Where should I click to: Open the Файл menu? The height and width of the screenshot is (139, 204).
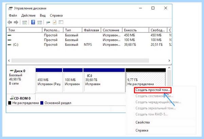coord(13,16)
